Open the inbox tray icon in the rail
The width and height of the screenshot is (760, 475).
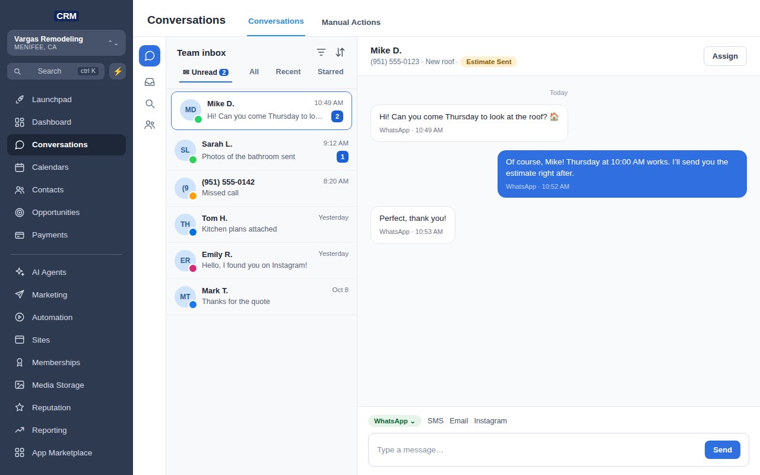(150, 82)
